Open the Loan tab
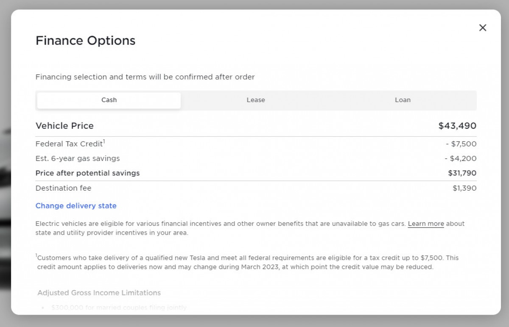509x327 pixels. 403,100
